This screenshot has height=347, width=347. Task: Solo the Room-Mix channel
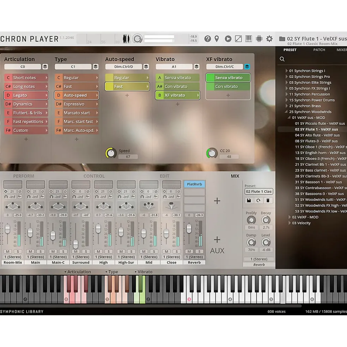pos(18,252)
